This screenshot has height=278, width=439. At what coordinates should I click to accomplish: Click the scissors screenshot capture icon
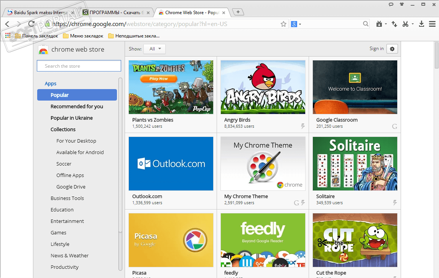point(405,24)
